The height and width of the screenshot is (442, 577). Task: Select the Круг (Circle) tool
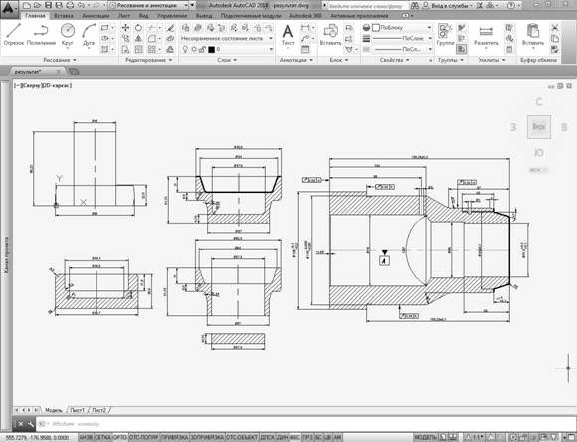(x=68, y=34)
